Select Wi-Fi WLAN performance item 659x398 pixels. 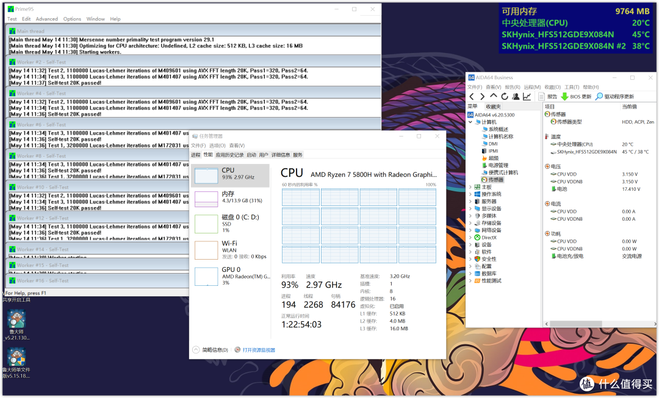click(x=231, y=250)
